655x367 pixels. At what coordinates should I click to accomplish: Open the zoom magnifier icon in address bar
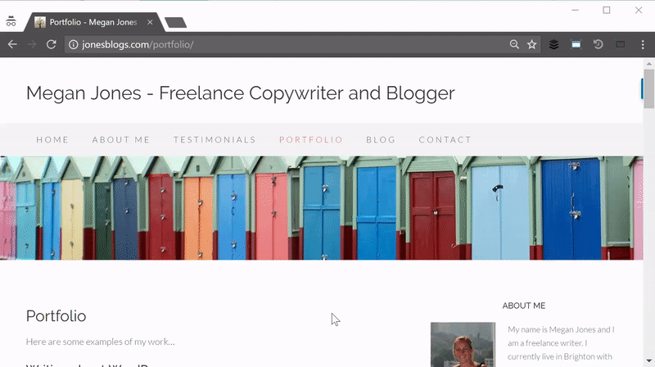[x=514, y=44]
